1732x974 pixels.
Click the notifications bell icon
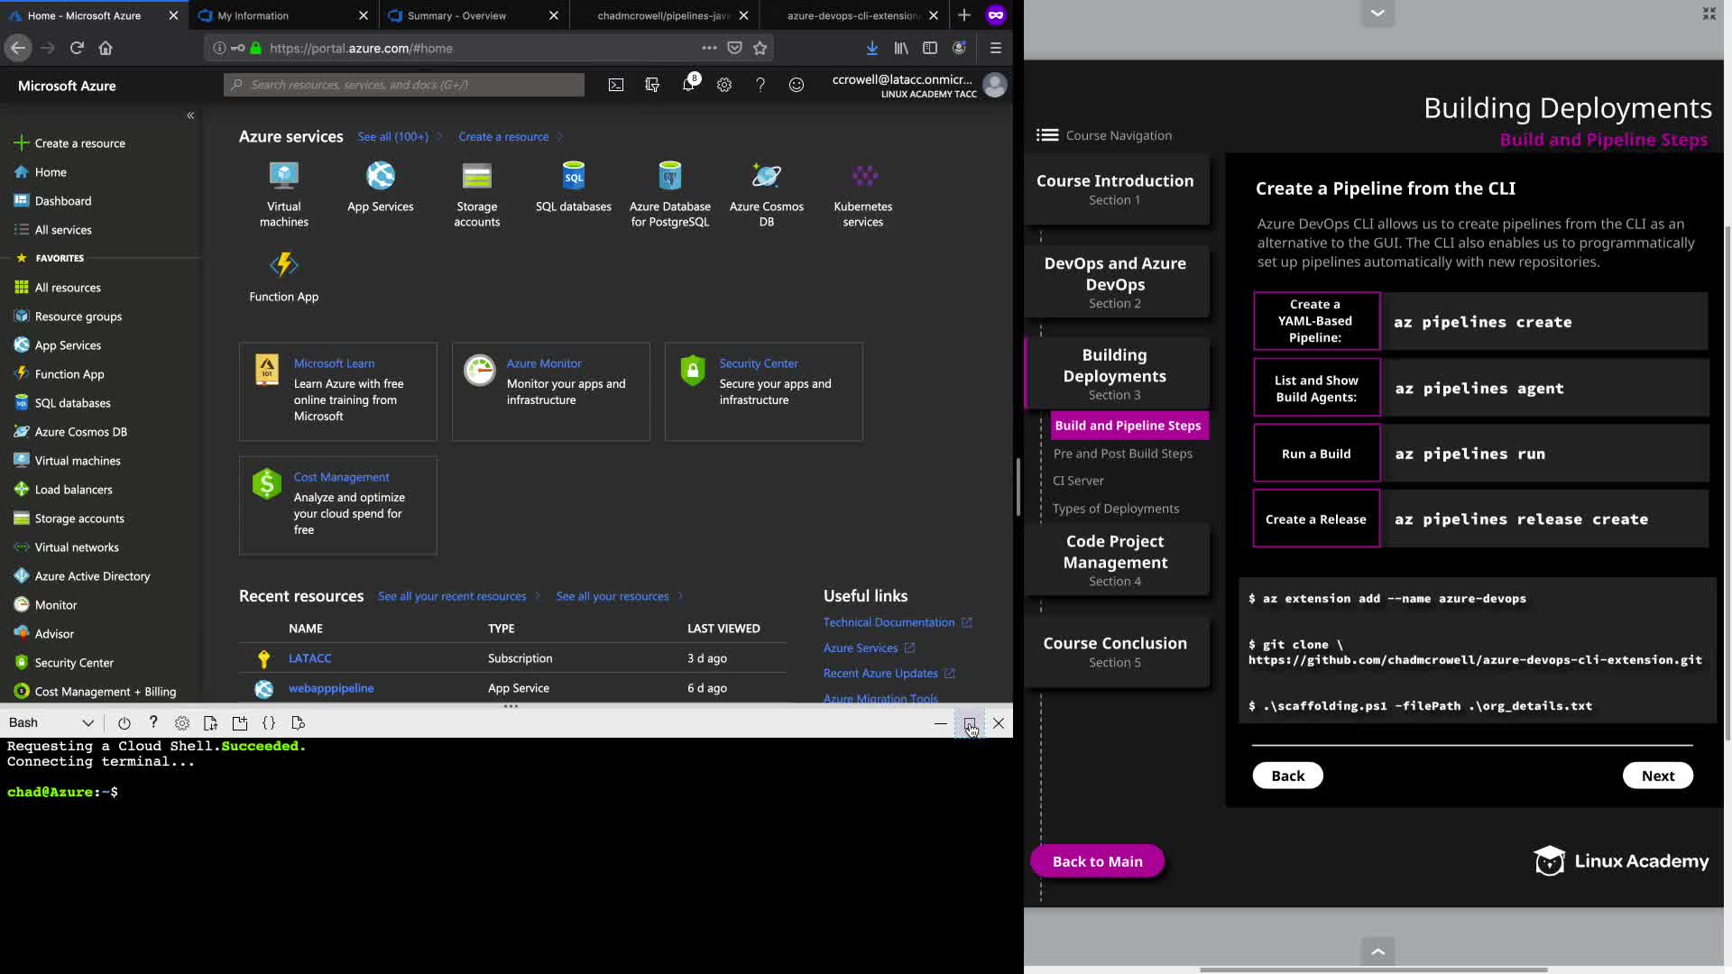click(688, 85)
